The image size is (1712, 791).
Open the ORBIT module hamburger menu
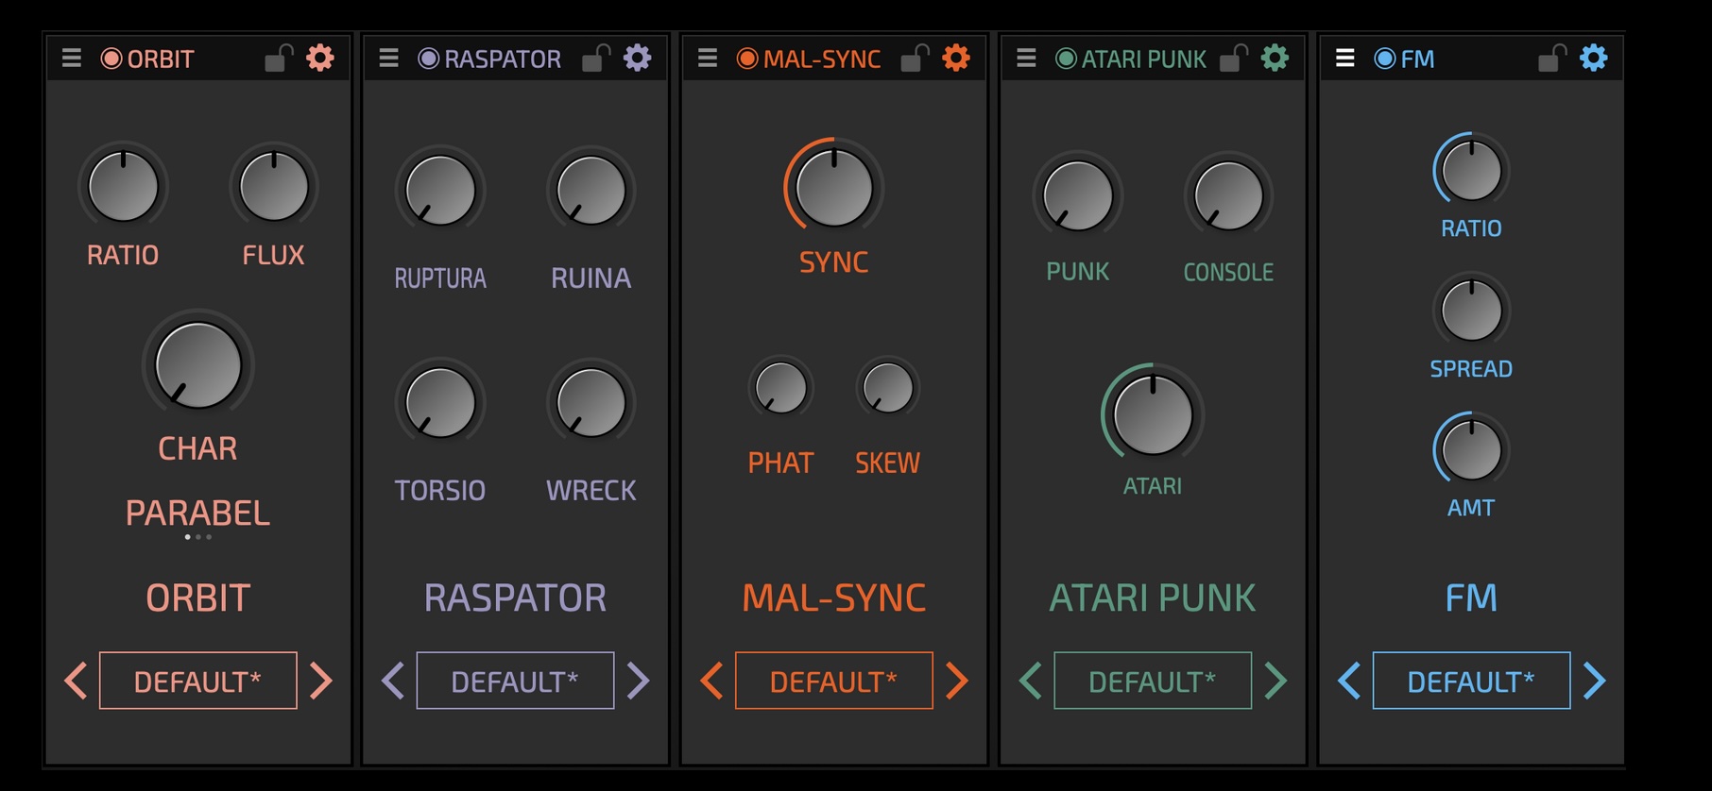pos(72,59)
